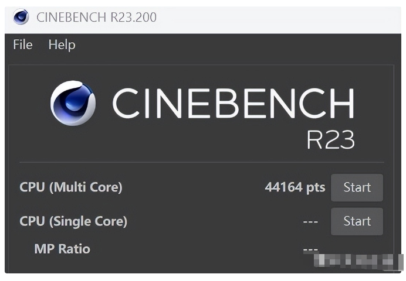Image resolution: width=406 pixels, height=281 pixels.
Task: Click the blurred watermark in the bottom corner
Action: pos(357,261)
